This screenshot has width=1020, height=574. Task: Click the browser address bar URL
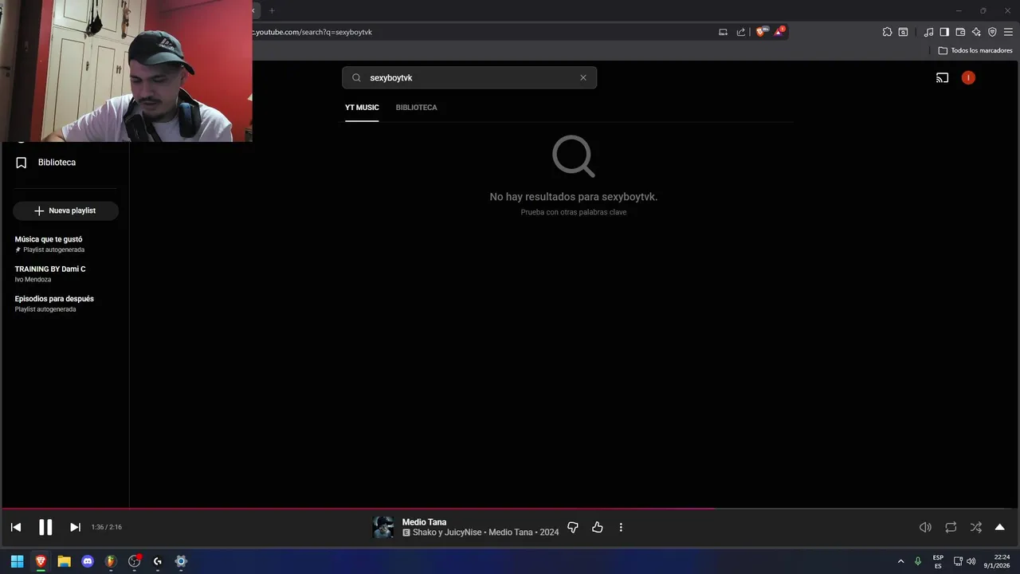(x=313, y=32)
